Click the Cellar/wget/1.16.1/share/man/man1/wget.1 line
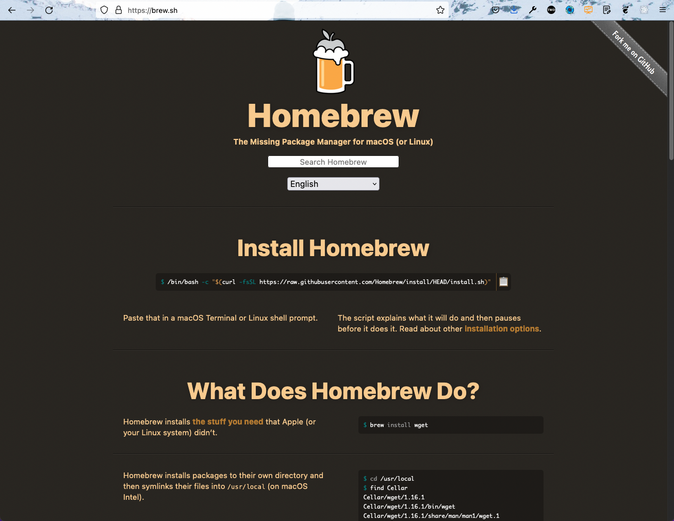674x521 pixels. point(431,516)
